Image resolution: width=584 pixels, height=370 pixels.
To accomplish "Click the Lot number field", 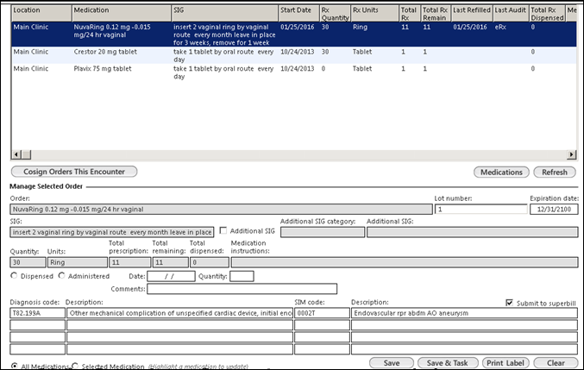I will pyautogui.click(x=480, y=210).
